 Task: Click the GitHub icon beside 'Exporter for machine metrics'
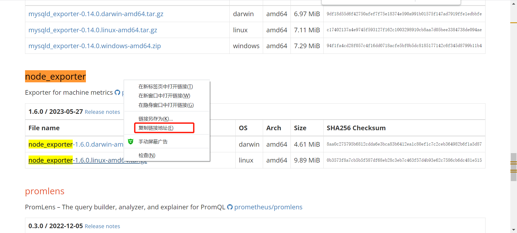click(117, 93)
